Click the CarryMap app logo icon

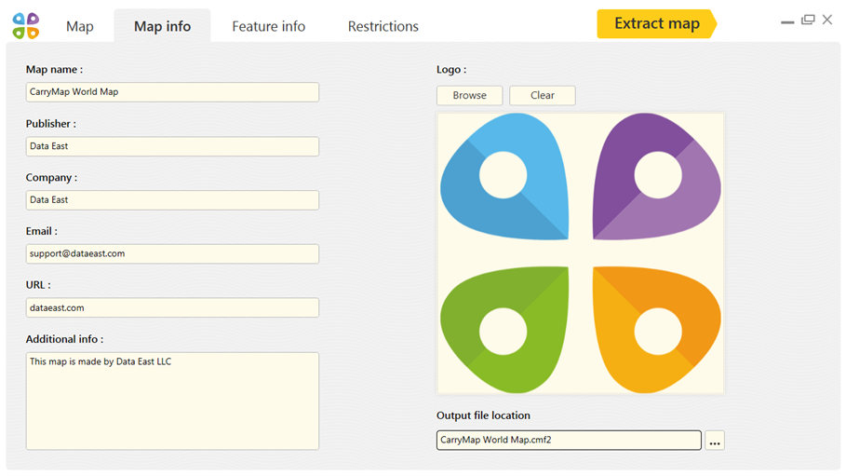click(26, 26)
